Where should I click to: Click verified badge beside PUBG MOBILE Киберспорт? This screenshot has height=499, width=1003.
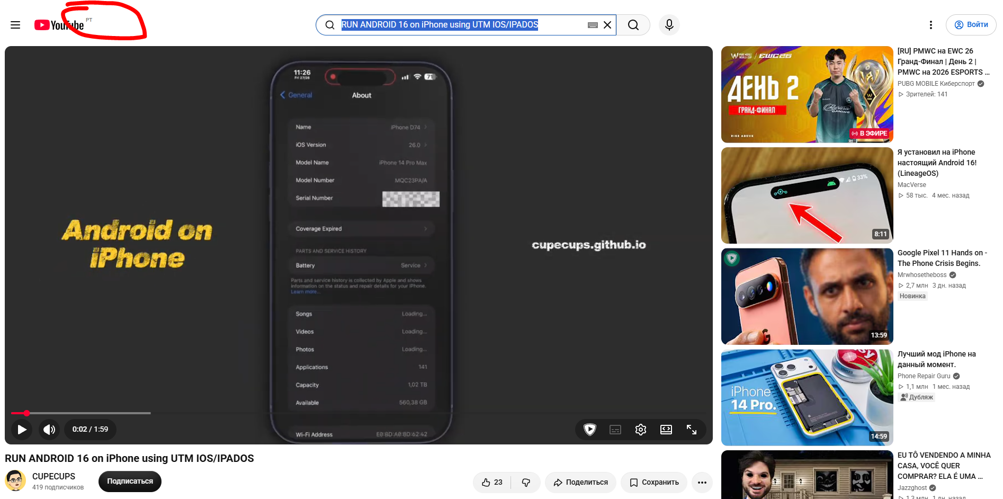click(x=981, y=84)
